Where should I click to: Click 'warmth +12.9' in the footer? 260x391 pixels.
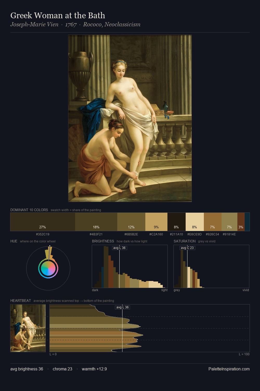(94, 369)
